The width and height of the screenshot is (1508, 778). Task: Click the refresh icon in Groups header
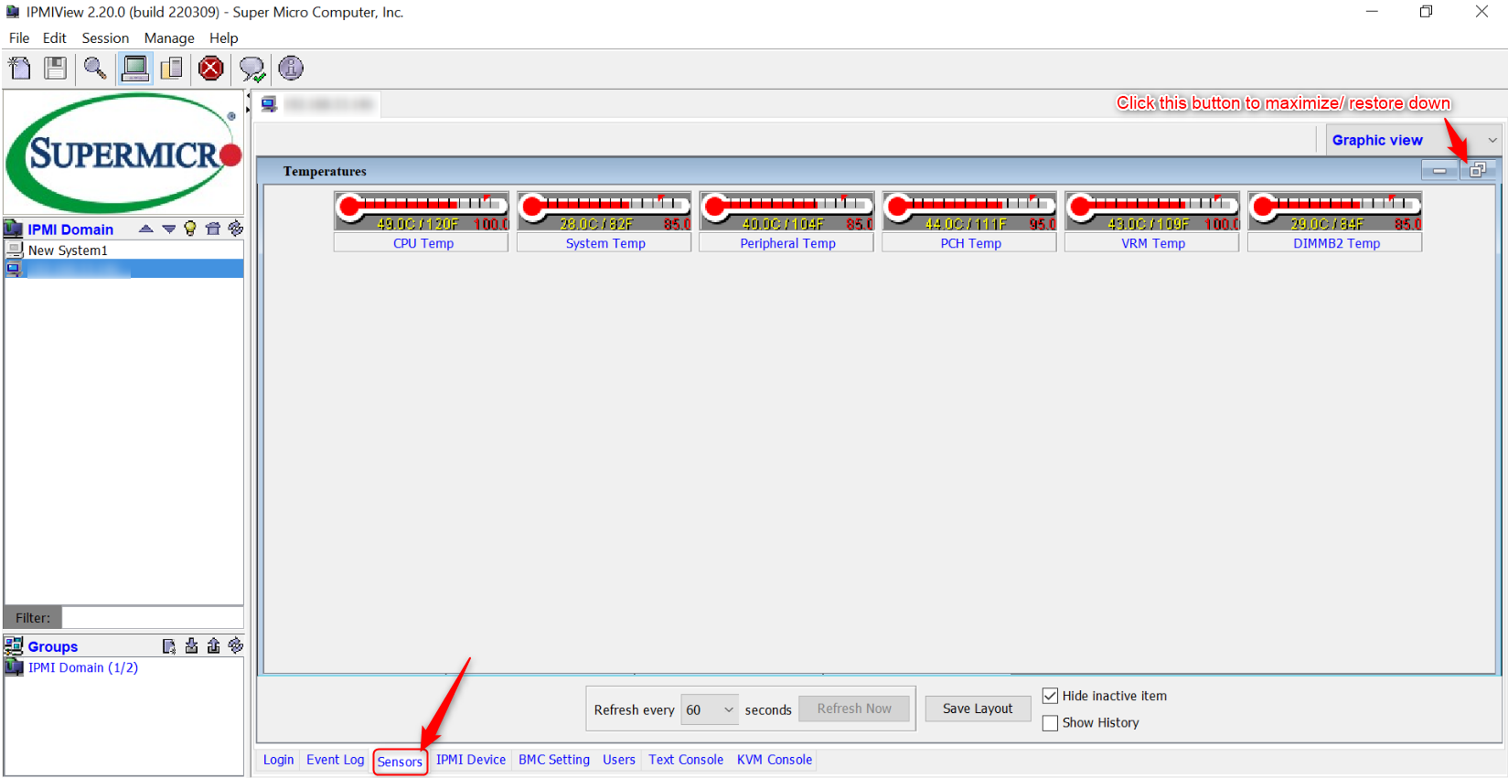[235, 646]
